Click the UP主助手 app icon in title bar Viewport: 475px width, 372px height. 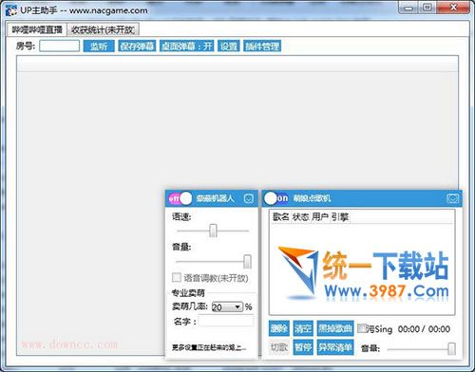[11, 10]
